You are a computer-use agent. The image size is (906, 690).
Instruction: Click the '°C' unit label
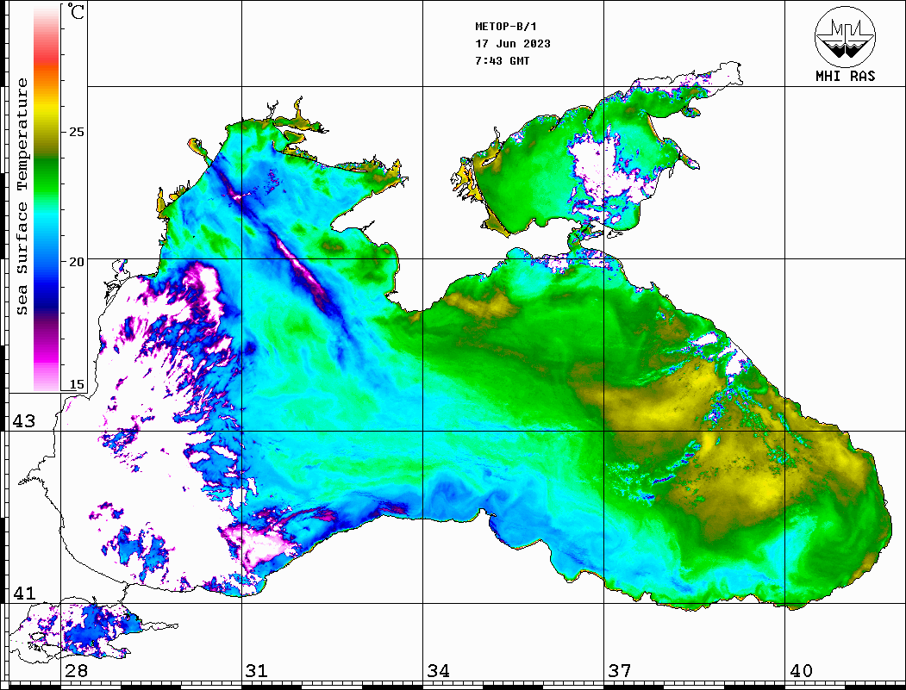tap(76, 11)
